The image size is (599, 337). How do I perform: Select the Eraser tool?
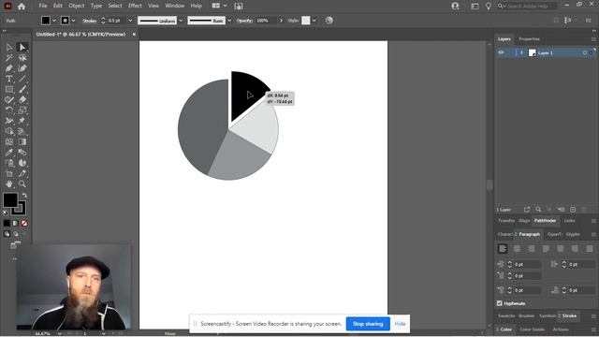coord(22,100)
